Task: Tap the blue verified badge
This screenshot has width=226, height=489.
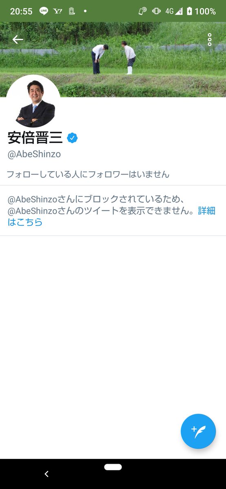Action: coord(72,138)
